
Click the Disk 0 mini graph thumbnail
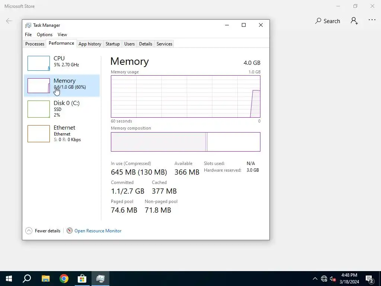pos(39,109)
